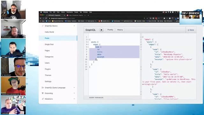Open a new browser tab
Image resolution: width=204 pixels, height=115 pixels.
(88, 15)
